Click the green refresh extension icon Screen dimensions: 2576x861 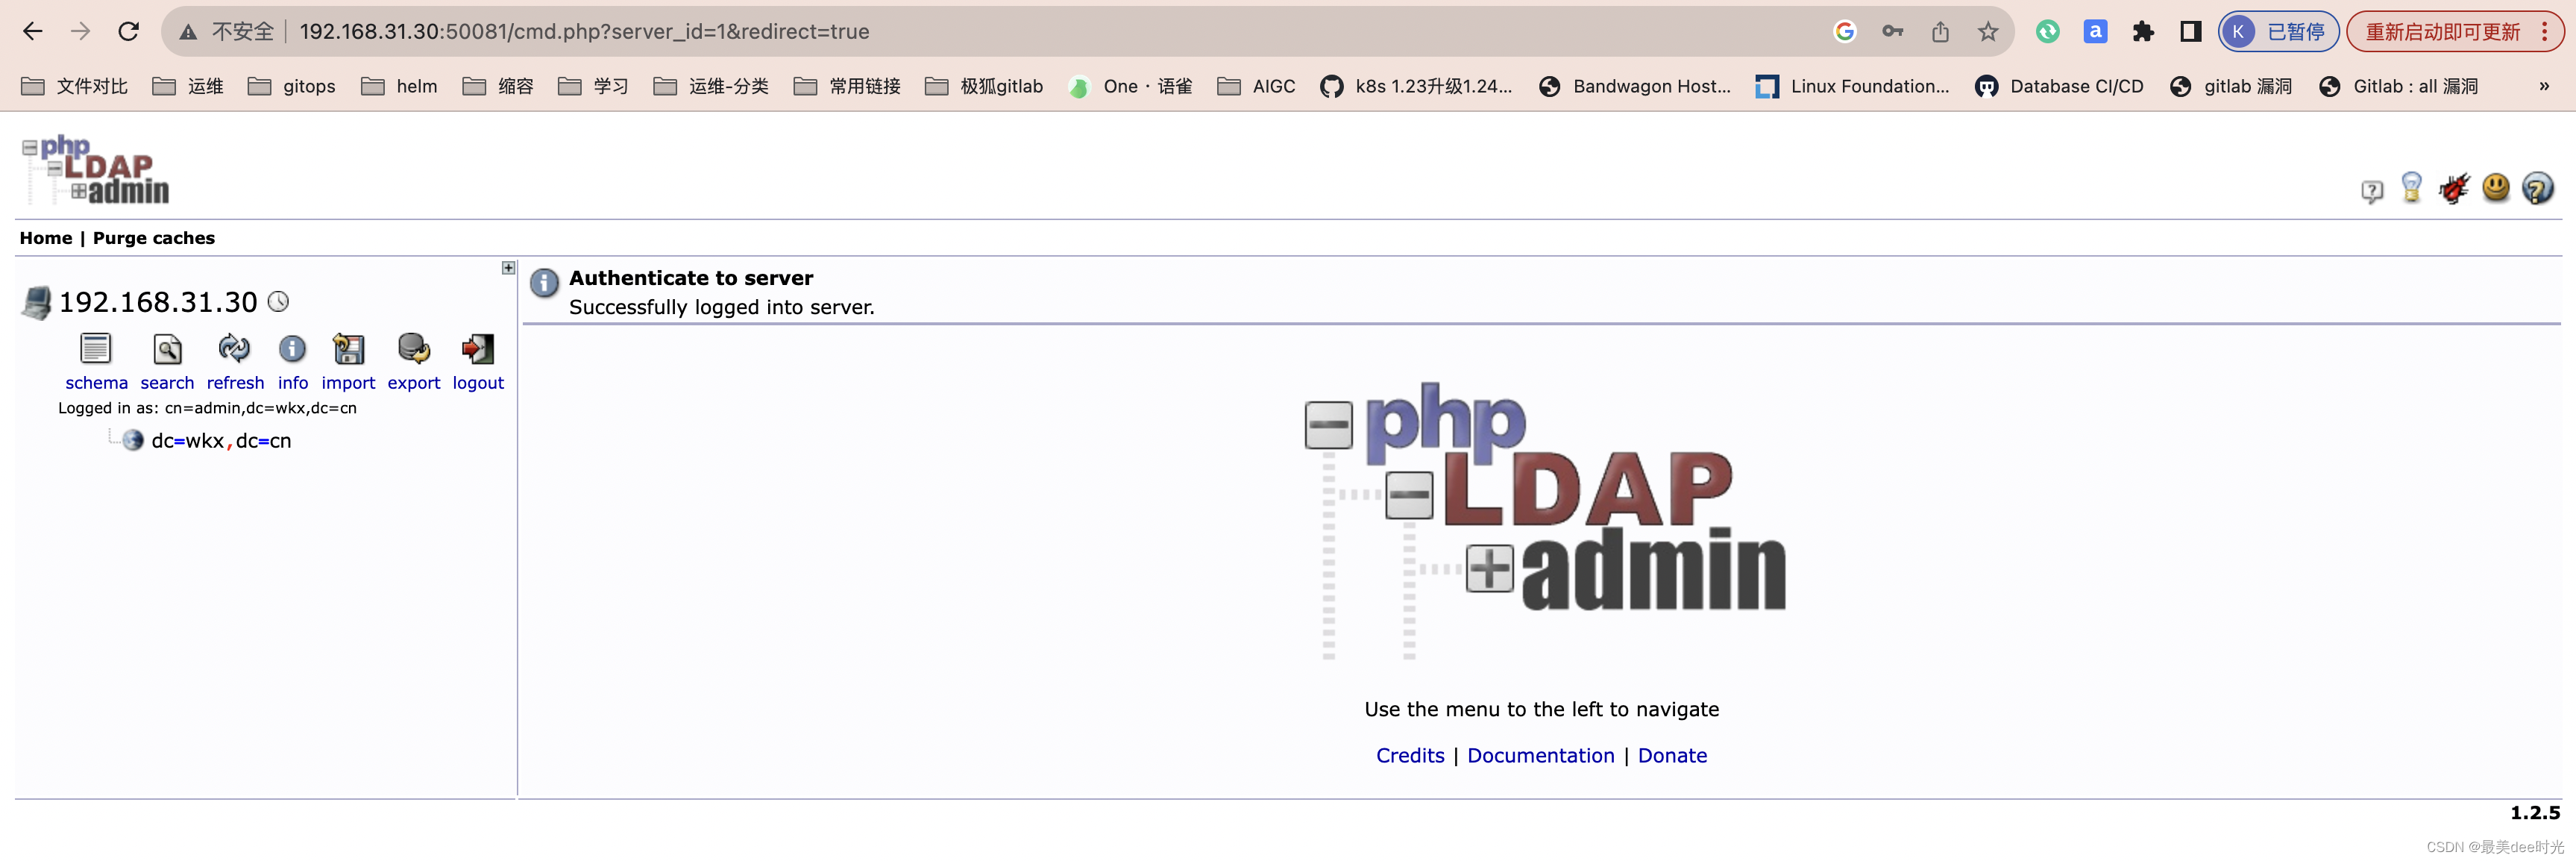pyautogui.click(x=2047, y=31)
